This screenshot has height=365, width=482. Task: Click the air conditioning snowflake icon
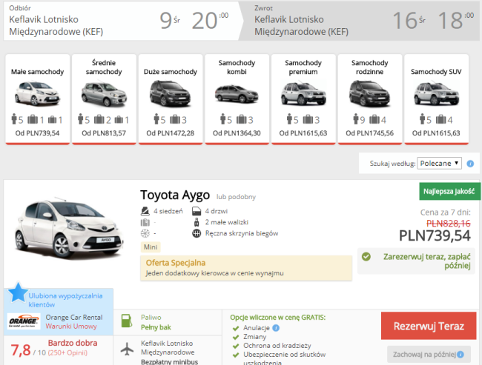coord(145,233)
